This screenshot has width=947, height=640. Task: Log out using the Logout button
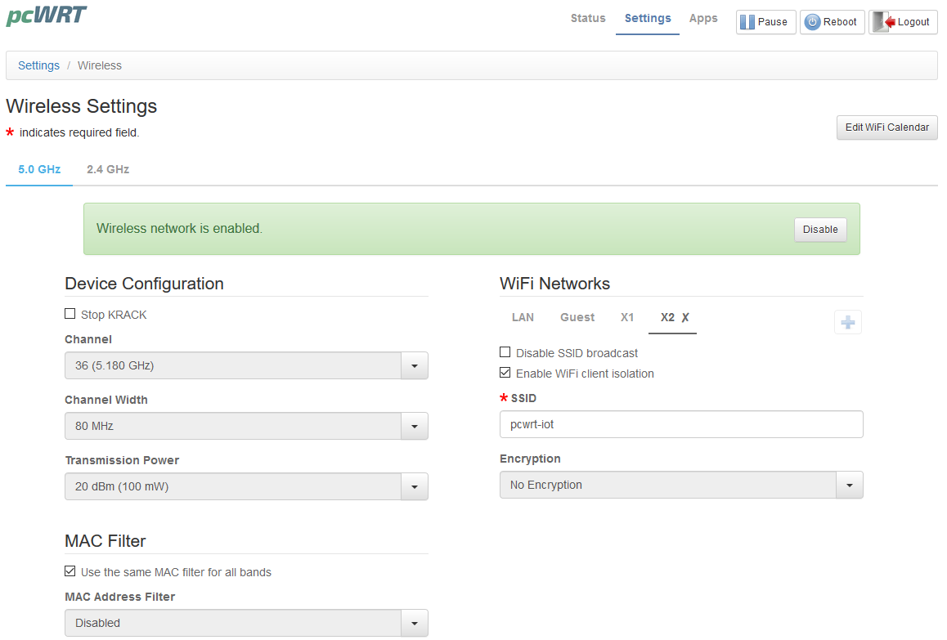(903, 22)
